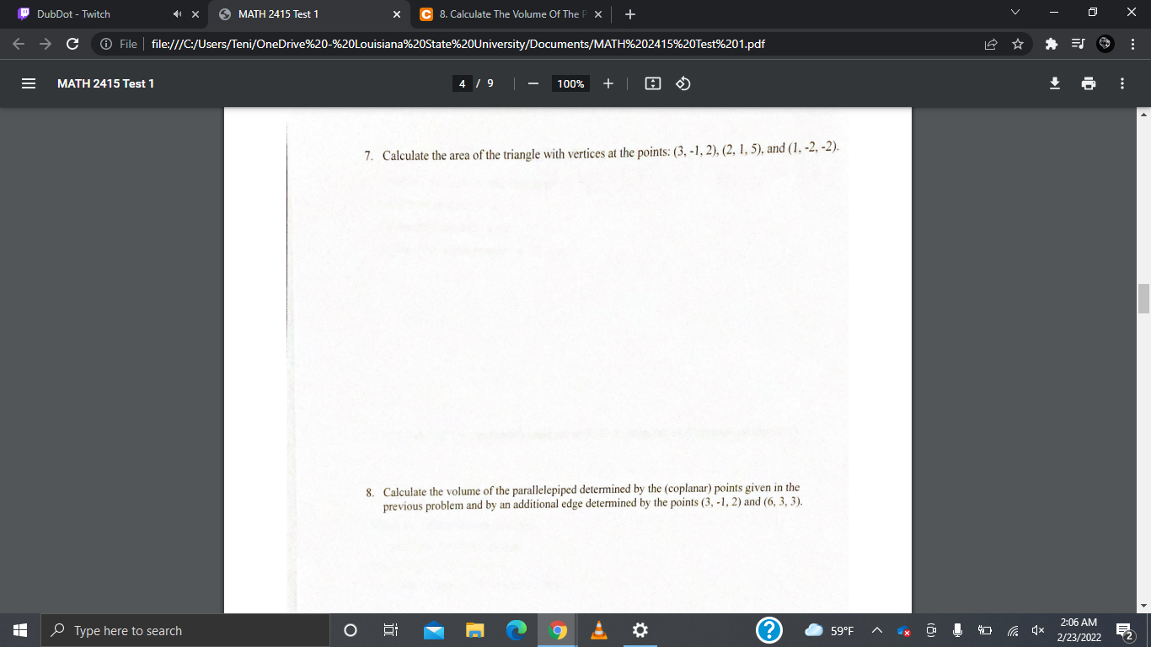Print the MATH 2415 Test 1 PDF
The height and width of the screenshot is (647, 1151).
pos(1089,83)
